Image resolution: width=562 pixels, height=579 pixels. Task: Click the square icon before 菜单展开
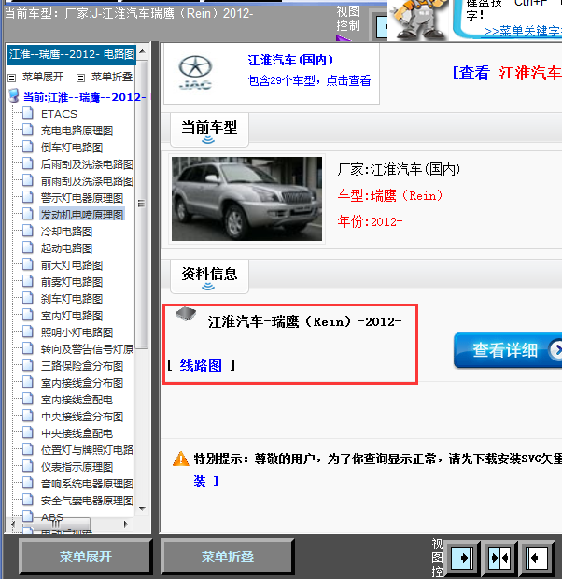[x=12, y=78]
